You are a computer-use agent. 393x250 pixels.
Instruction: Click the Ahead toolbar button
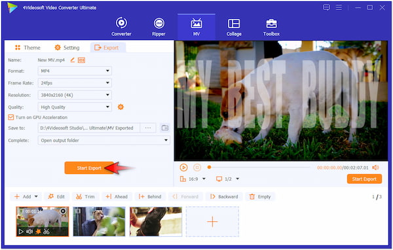[117, 196]
